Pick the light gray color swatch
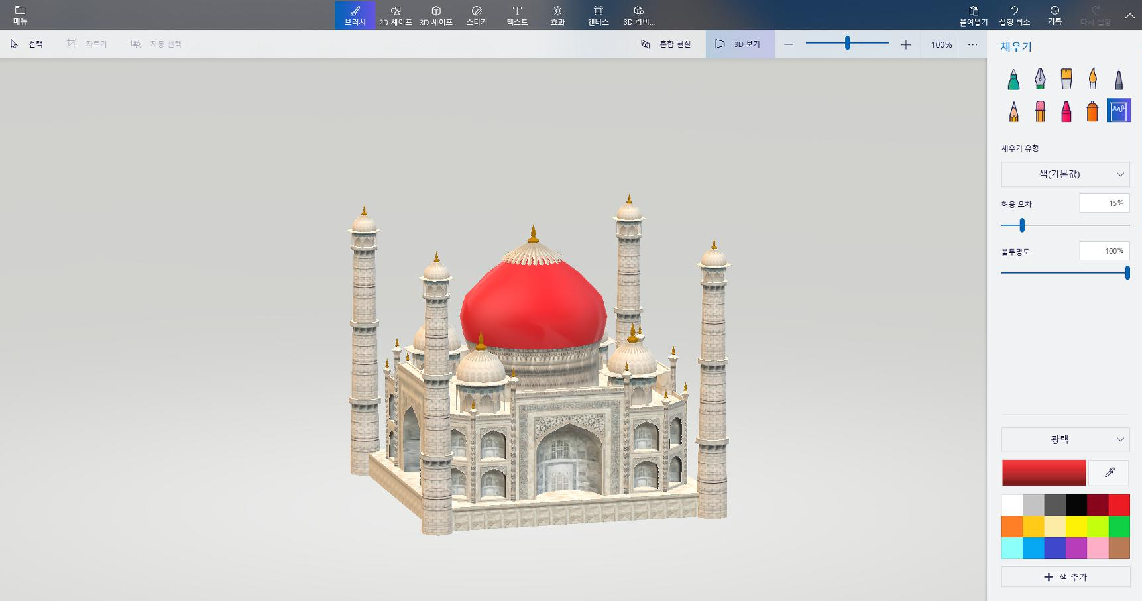The height and width of the screenshot is (601, 1142). coord(1033,505)
